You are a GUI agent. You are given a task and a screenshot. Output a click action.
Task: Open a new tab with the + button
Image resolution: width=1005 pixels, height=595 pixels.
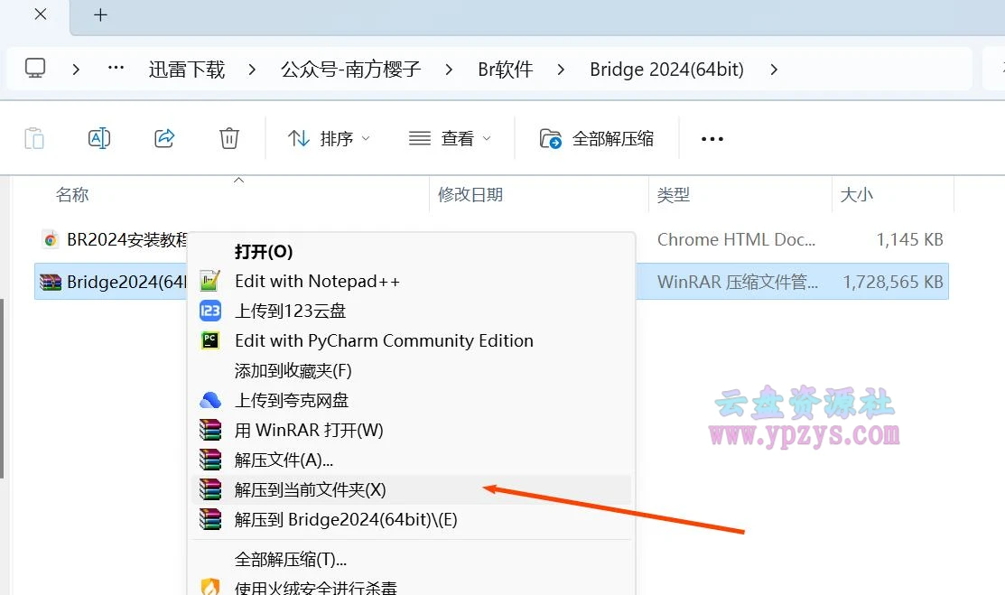click(x=100, y=14)
